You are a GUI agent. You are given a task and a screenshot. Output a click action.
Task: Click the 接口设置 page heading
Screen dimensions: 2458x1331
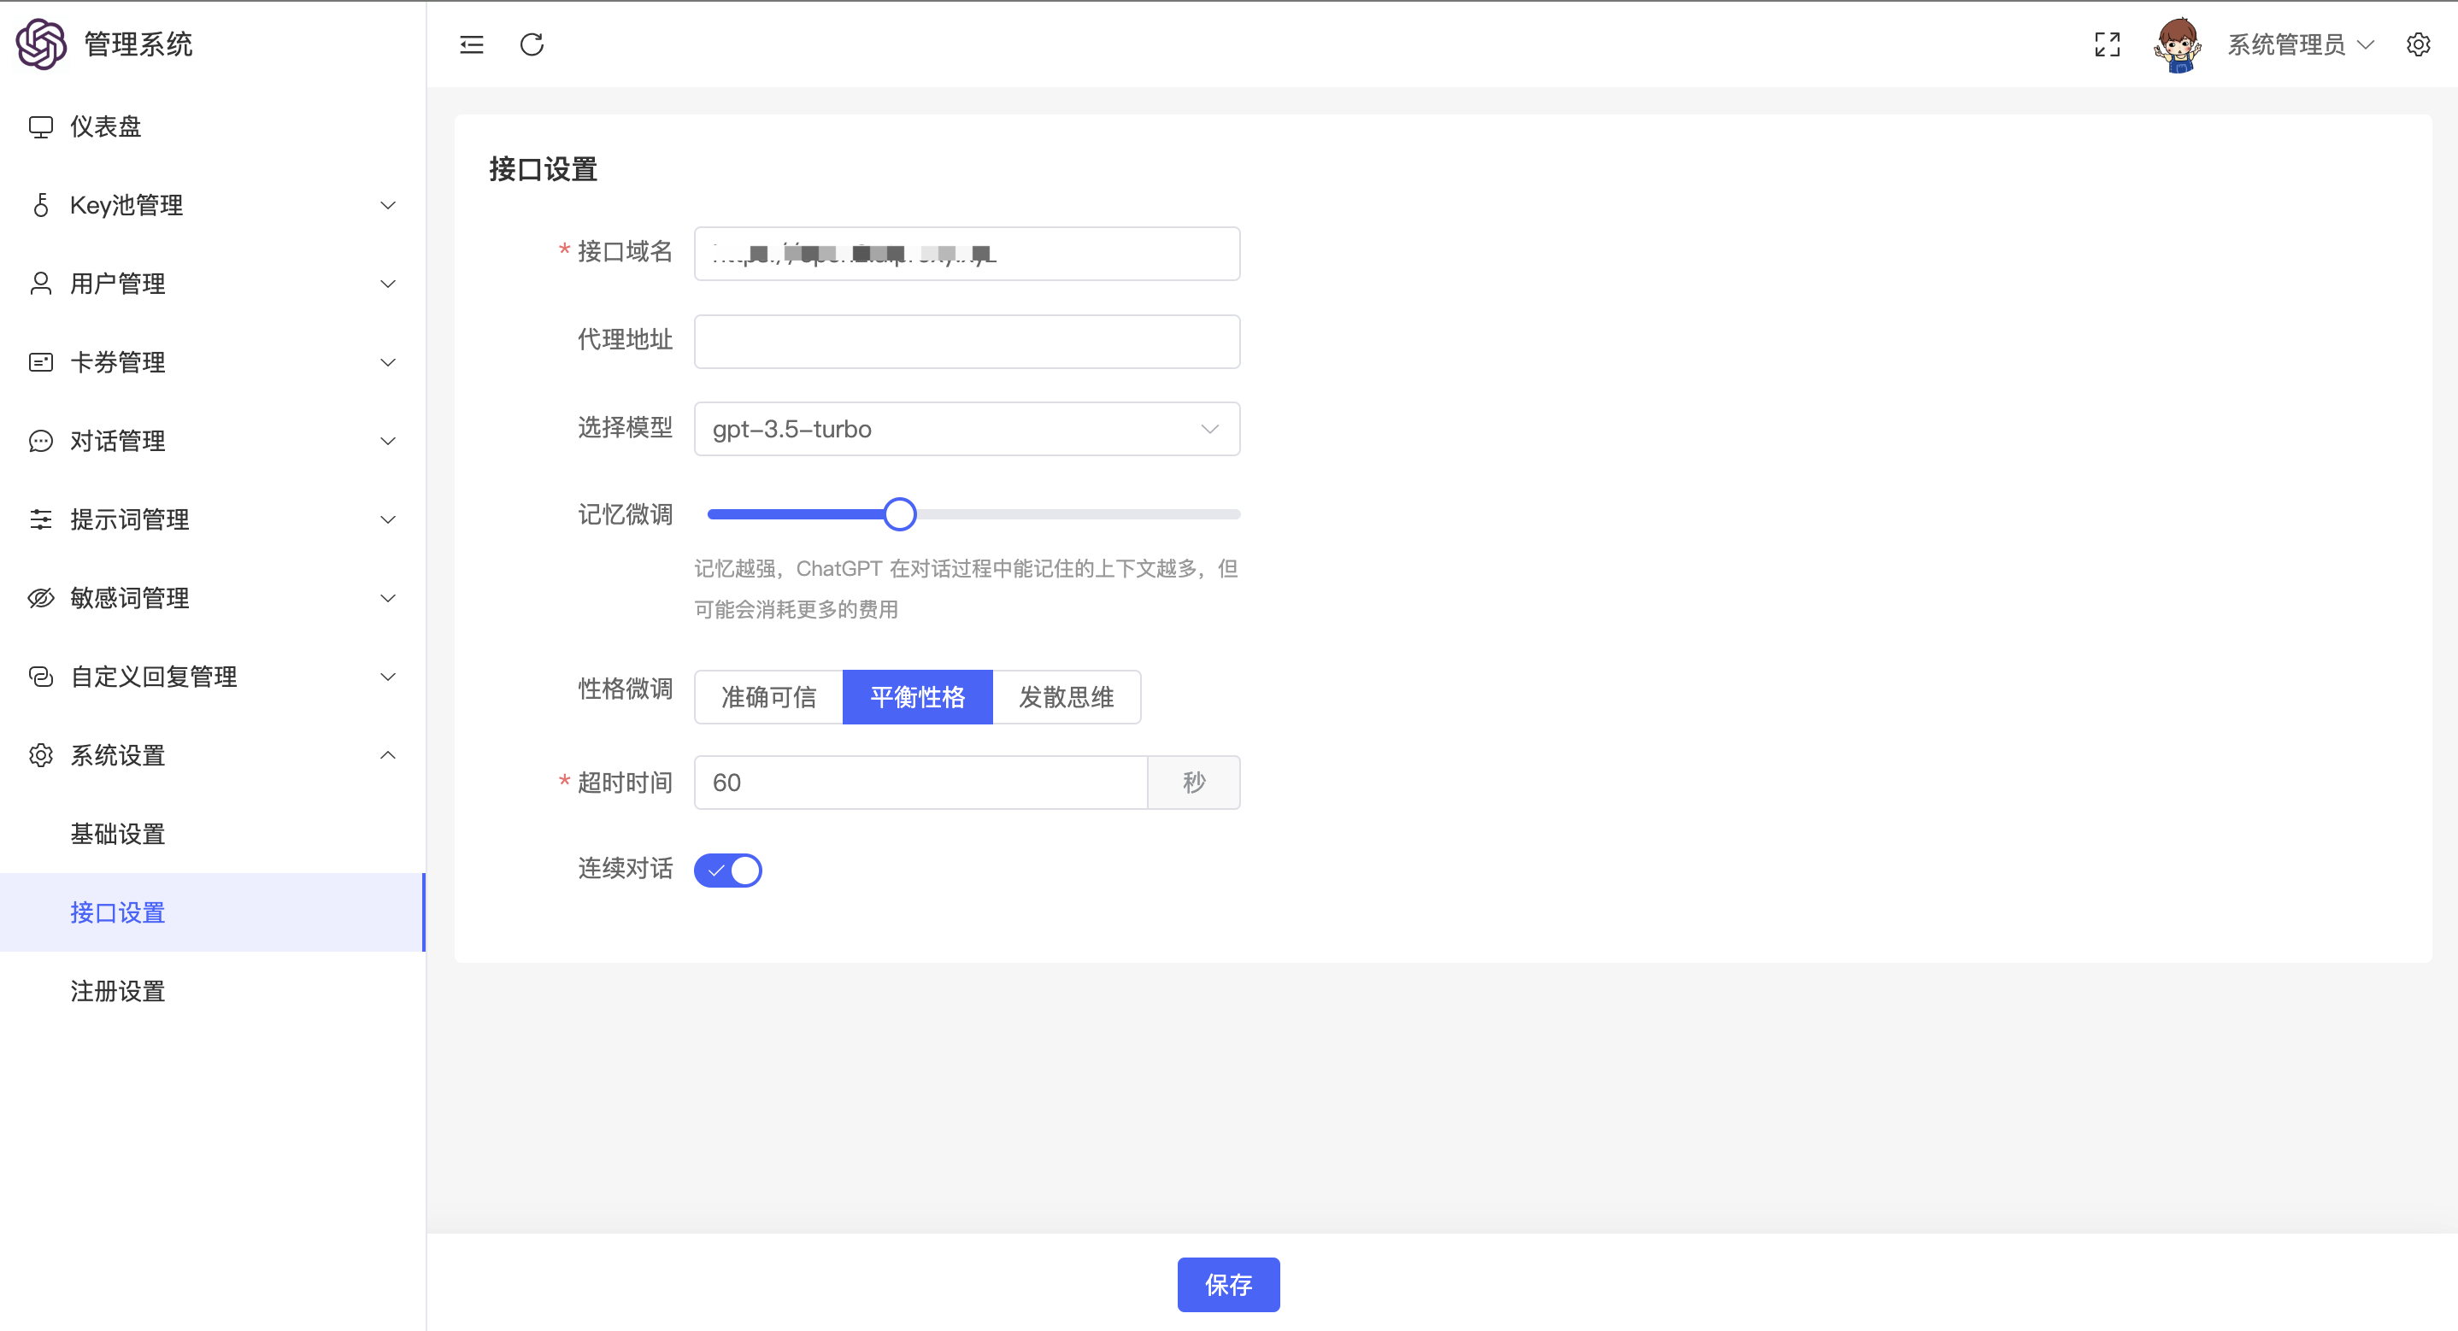point(543,170)
